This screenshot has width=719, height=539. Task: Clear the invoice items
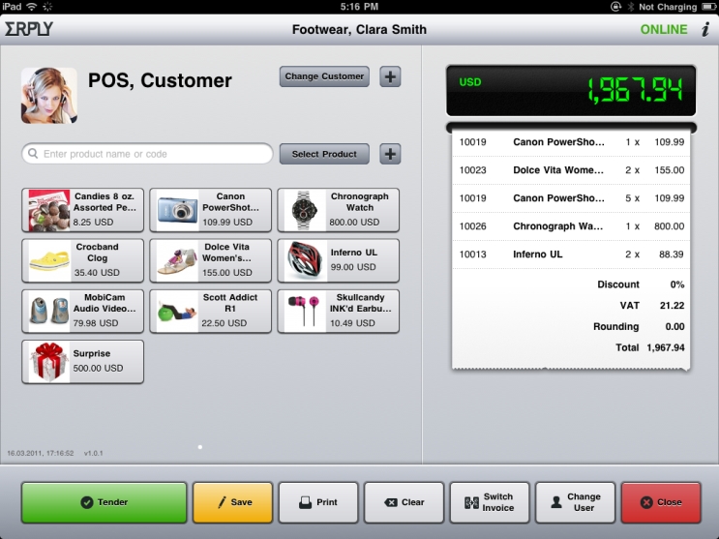coord(404,502)
